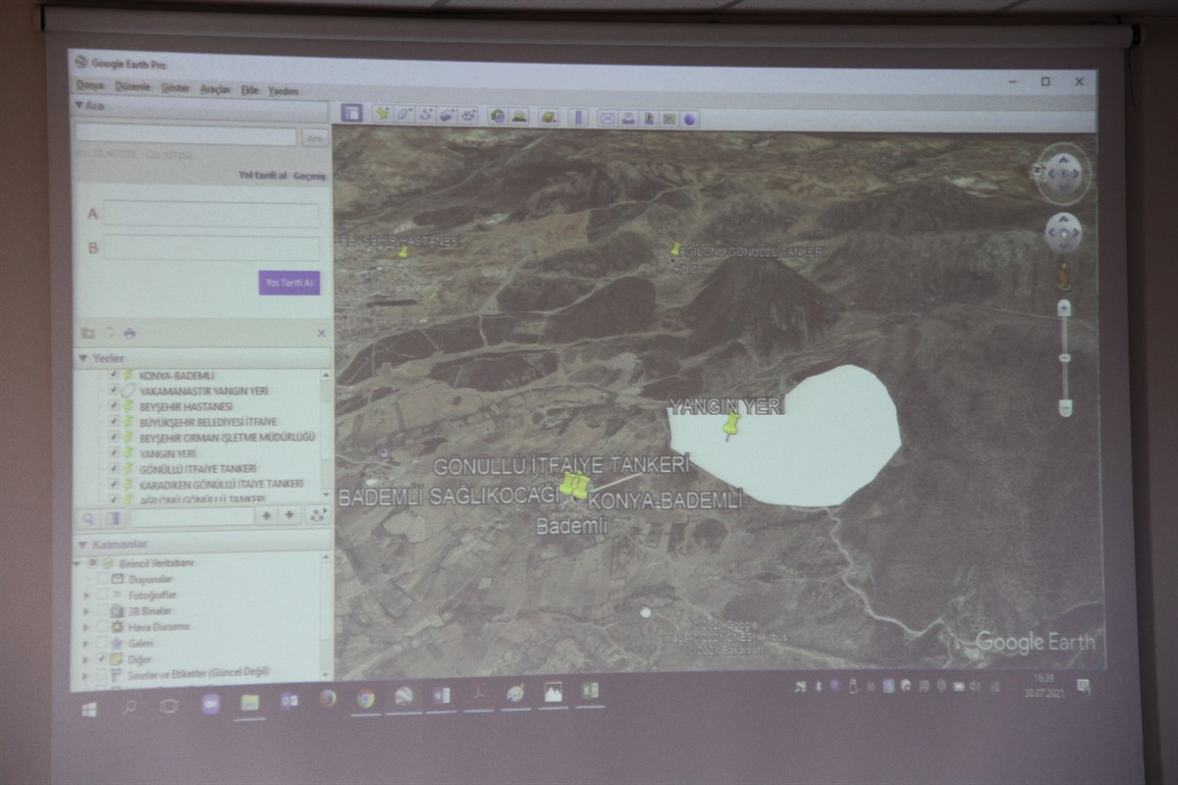Image resolution: width=1178 pixels, height=785 pixels.
Task: Click zoom out minus below the slider
Action: [x=1066, y=406]
